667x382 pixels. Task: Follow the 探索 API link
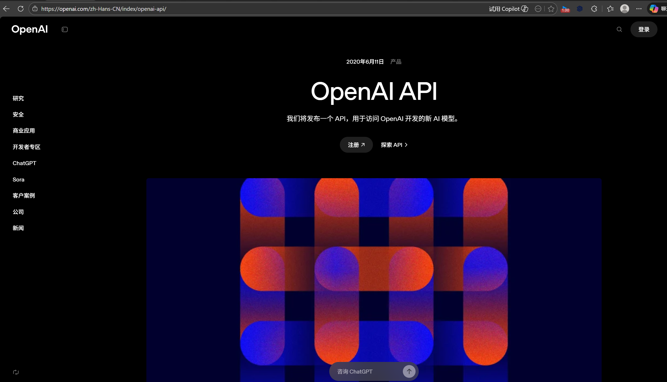tap(394, 145)
